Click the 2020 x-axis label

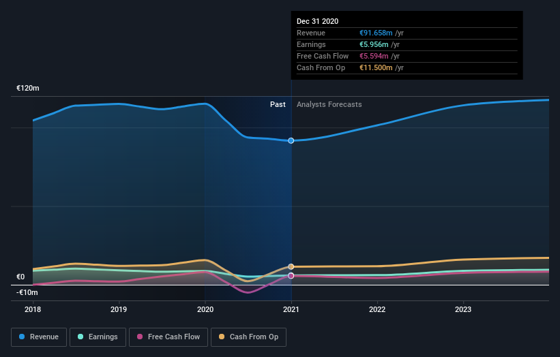coord(205,309)
